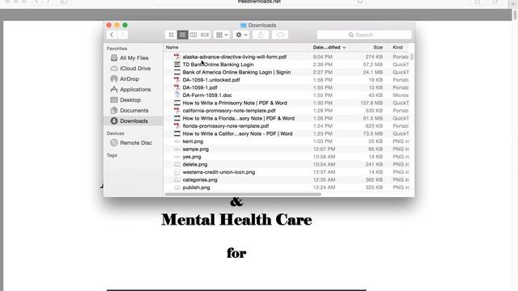Screen dimensions: 518x291
Task: Switch to icon view
Action: (x=171, y=35)
